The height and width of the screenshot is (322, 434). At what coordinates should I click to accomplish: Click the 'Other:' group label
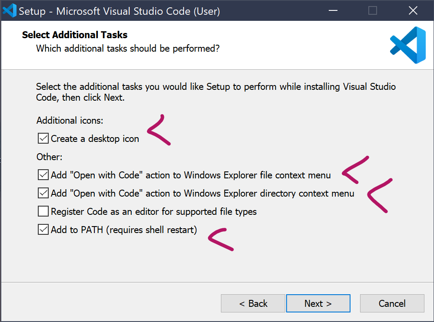click(x=50, y=157)
